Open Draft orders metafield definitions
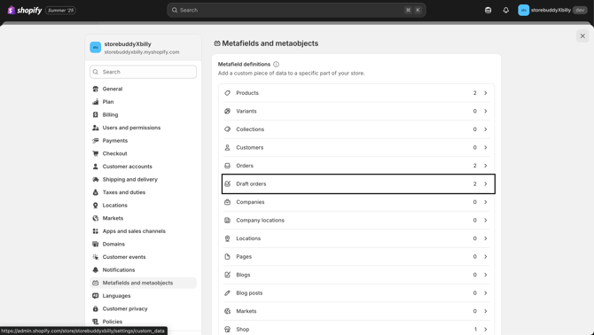 (358, 184)
